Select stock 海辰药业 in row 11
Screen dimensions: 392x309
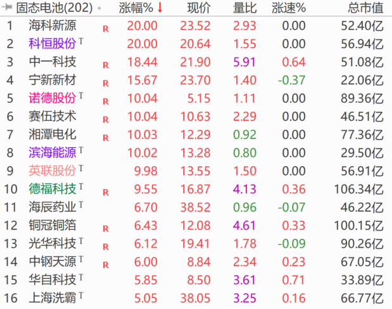(53, 207)
